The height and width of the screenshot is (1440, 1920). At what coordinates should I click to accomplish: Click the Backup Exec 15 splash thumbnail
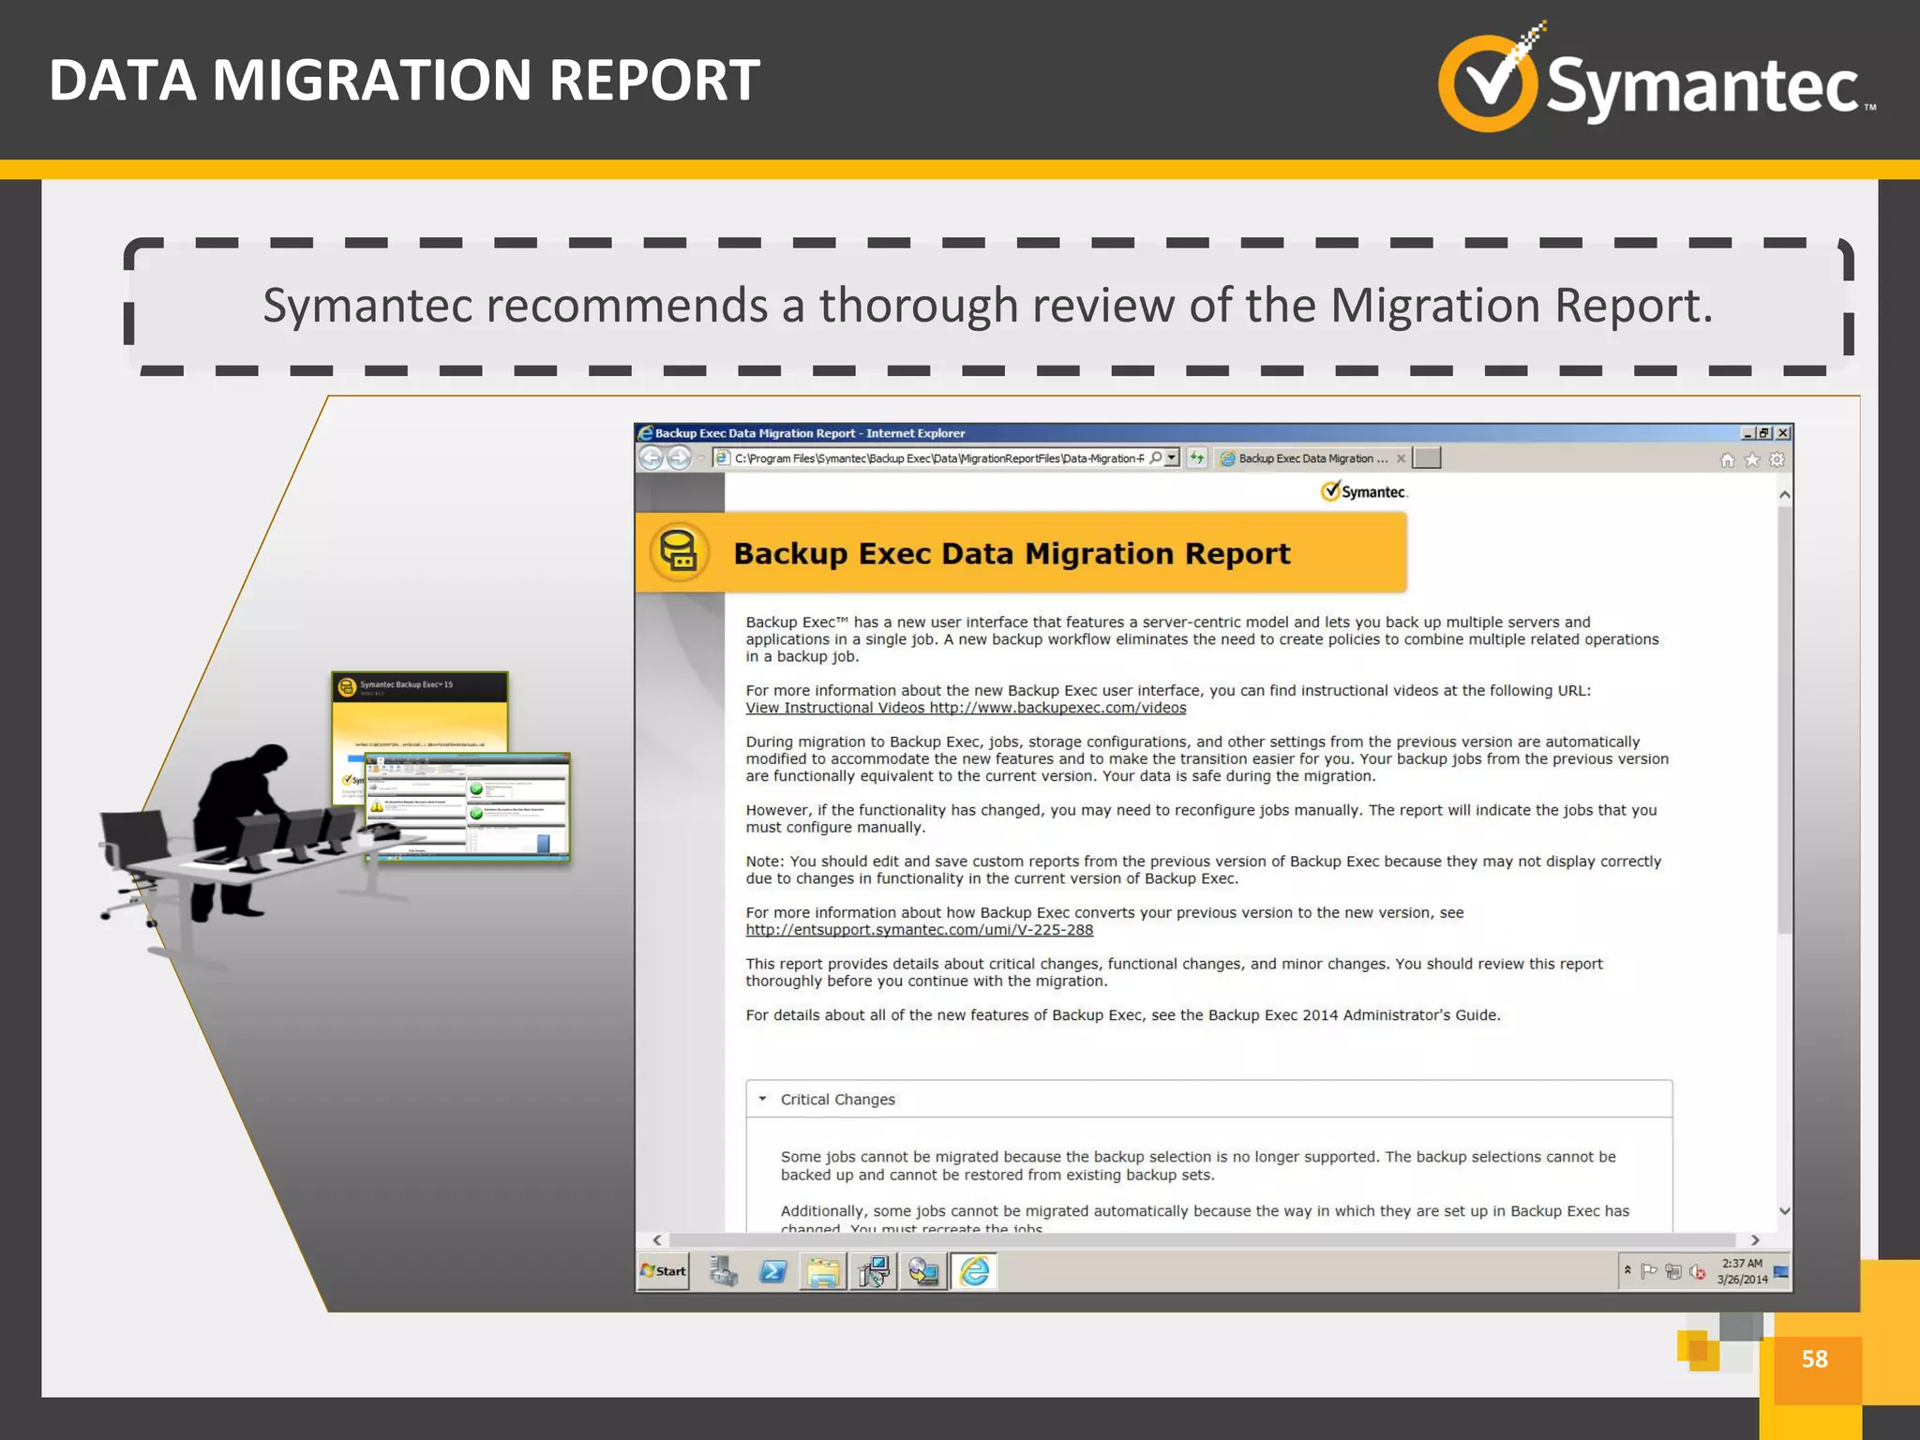[x=419, y=713]
